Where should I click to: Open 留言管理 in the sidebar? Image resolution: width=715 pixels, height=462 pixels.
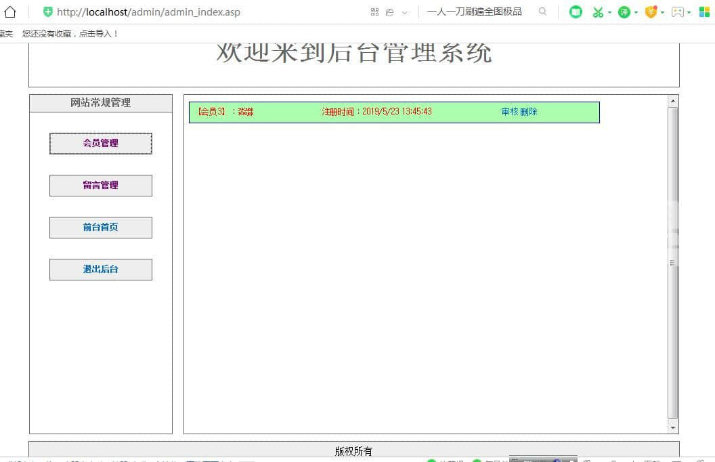(100, 186)
